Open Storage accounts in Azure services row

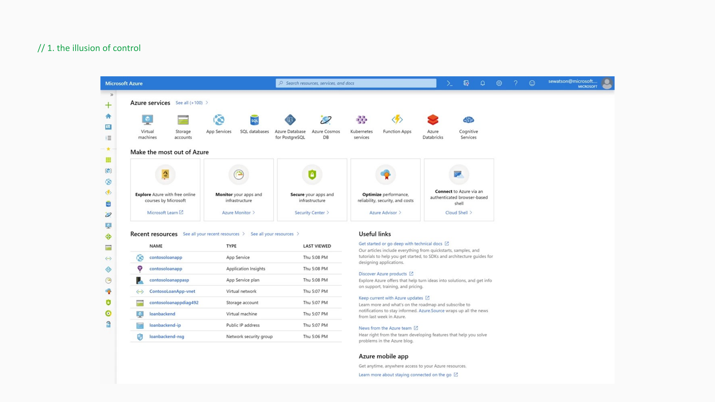(183, 127)
